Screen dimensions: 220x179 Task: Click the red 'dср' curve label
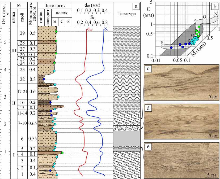pyautogui.click(x=90, y=29)
